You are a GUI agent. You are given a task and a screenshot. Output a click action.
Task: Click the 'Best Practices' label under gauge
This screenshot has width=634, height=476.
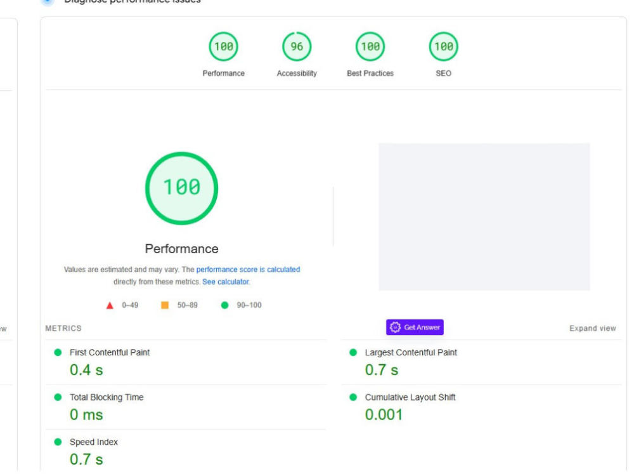[x=370, y=73]
